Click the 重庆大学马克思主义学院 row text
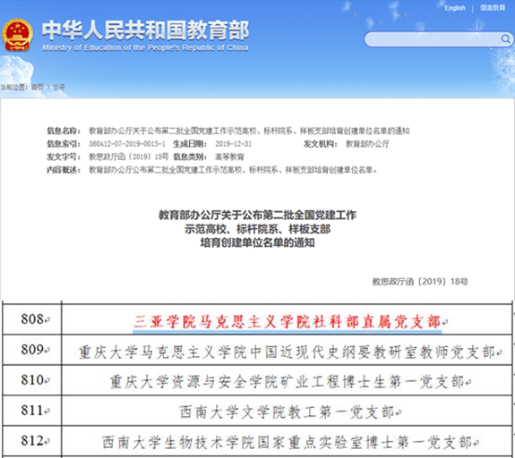The width and height of the screenshot is (515, 458). click(287, 352)
